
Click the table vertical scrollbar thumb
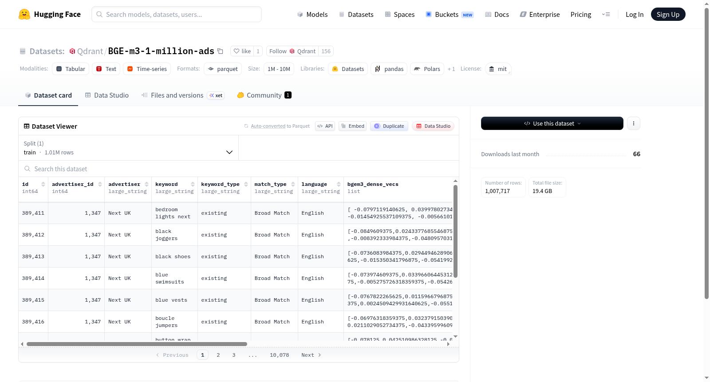(x=455, y=231)
